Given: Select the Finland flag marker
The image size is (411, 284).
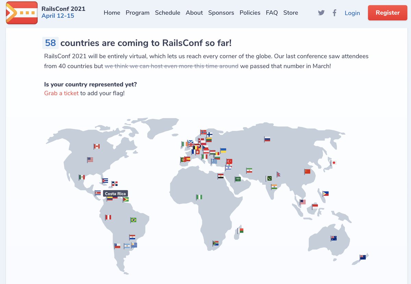Looking at the screenshot, I should point(209,135).
